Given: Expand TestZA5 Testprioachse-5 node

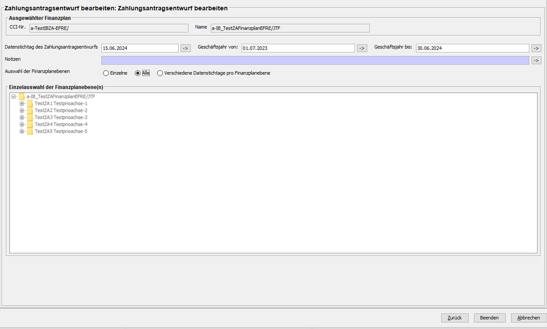Looking at the screenshot, I should (x=22, y=132).
